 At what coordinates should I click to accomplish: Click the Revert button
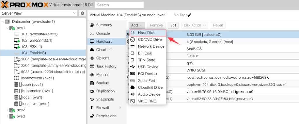pyautogui.click(x=218, y=25)
